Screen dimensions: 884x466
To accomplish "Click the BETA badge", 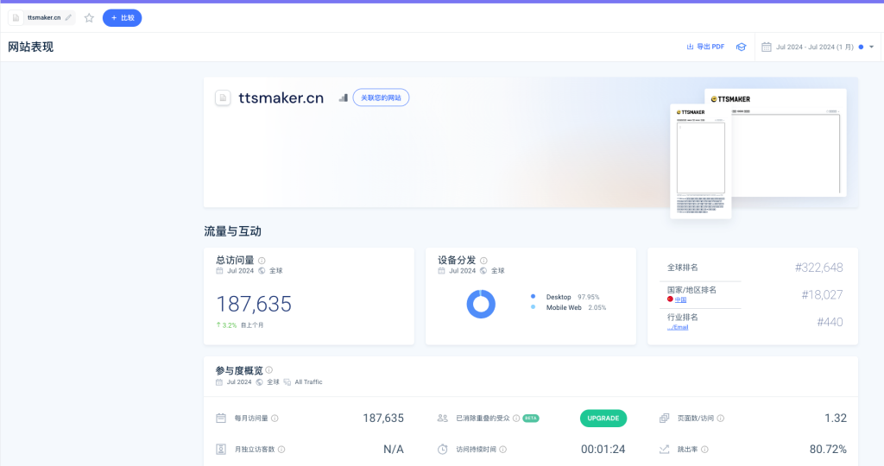I will click(531, 418).
